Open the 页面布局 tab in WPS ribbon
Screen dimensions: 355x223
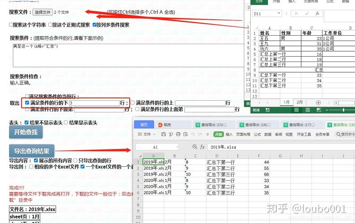(x=243, y=134)
